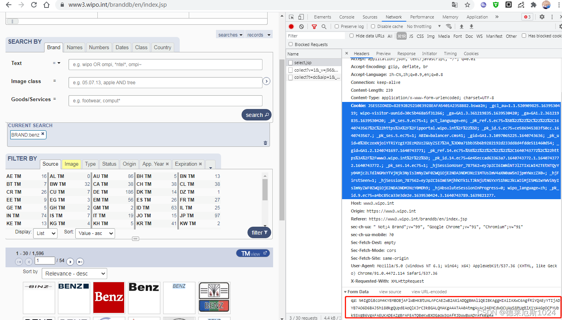Remove App. Year filter tab
The width and height of the screenshot is (562, 320).
tap(167, 164)
